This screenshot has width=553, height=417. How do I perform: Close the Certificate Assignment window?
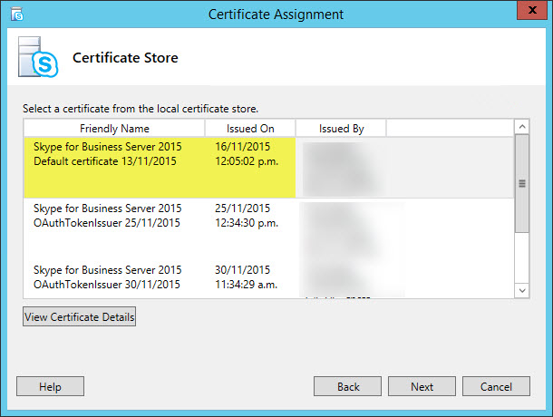click(x=532, y=10)
